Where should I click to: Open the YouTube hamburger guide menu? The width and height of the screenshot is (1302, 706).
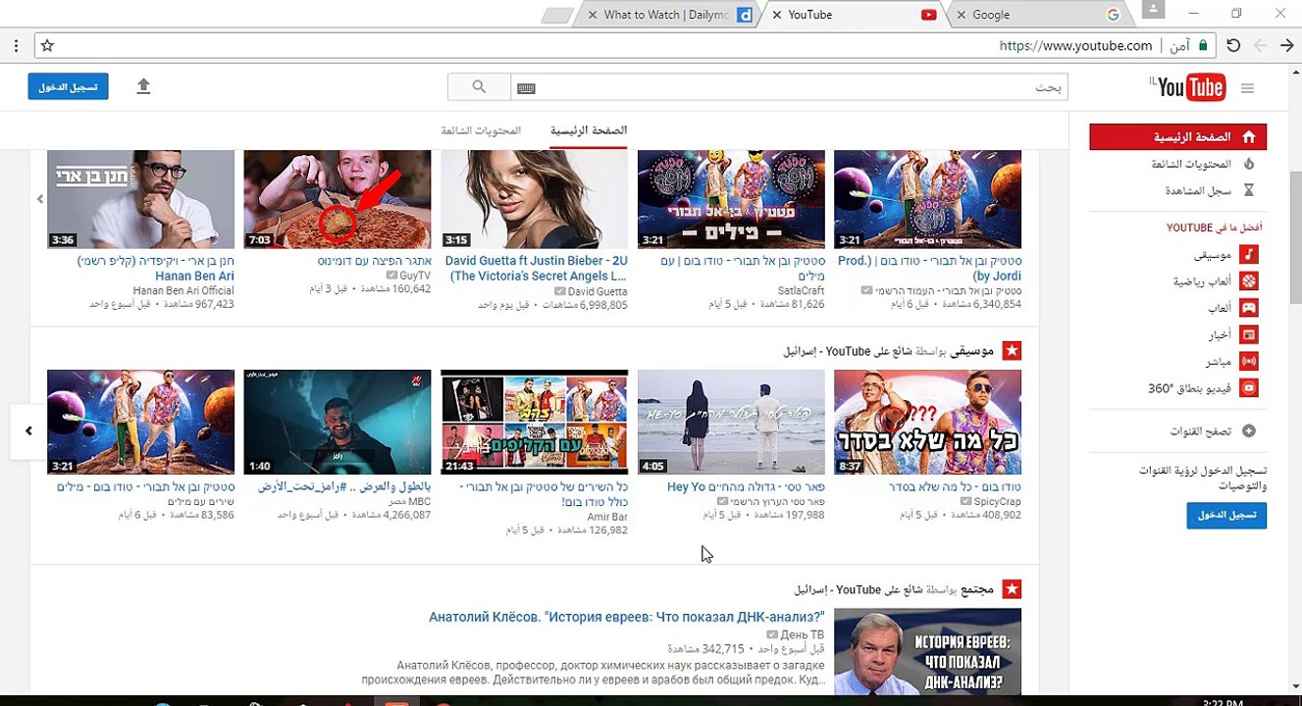click(1247, 88)
